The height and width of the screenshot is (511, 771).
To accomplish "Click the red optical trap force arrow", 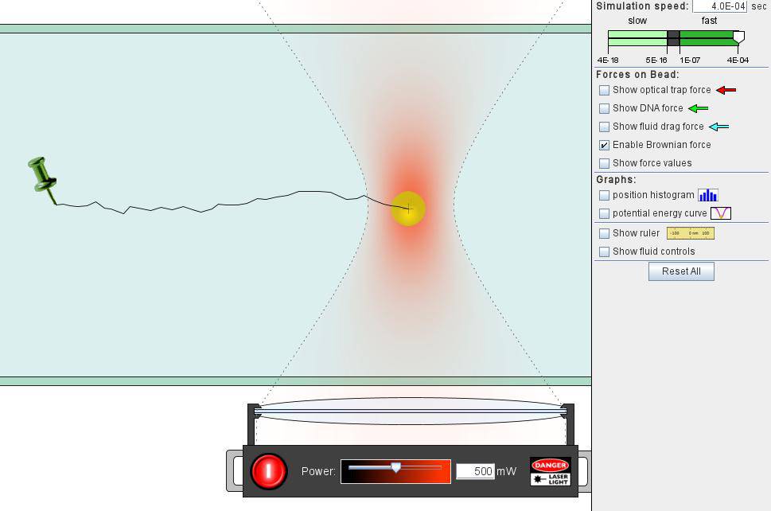I will pyautogui.click(x=726, y=90).
